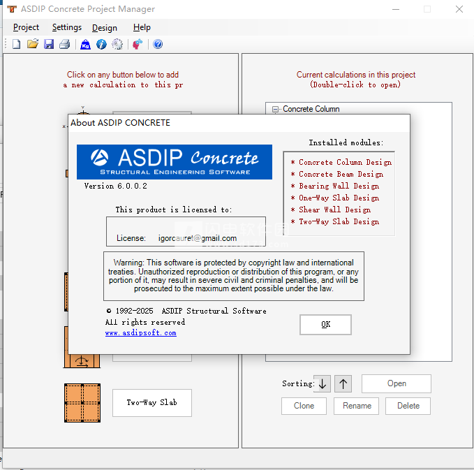Viewport: 474px width, 470px height.
Task: Click the head-with-gears toolbar icon
Action: [x=138, y=45]
